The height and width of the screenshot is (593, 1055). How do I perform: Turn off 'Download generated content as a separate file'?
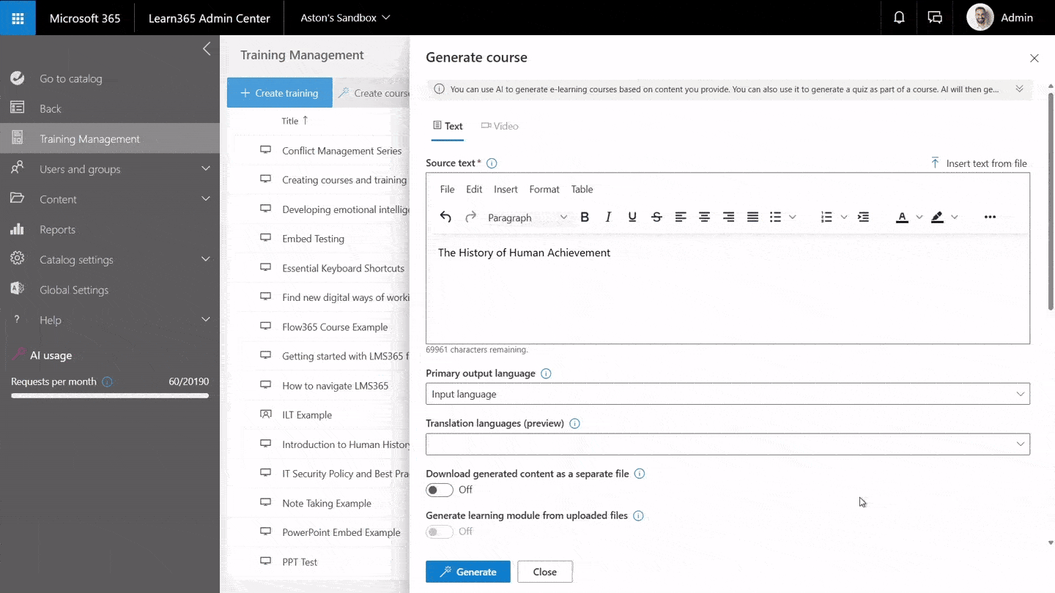(x=440, y=490)
